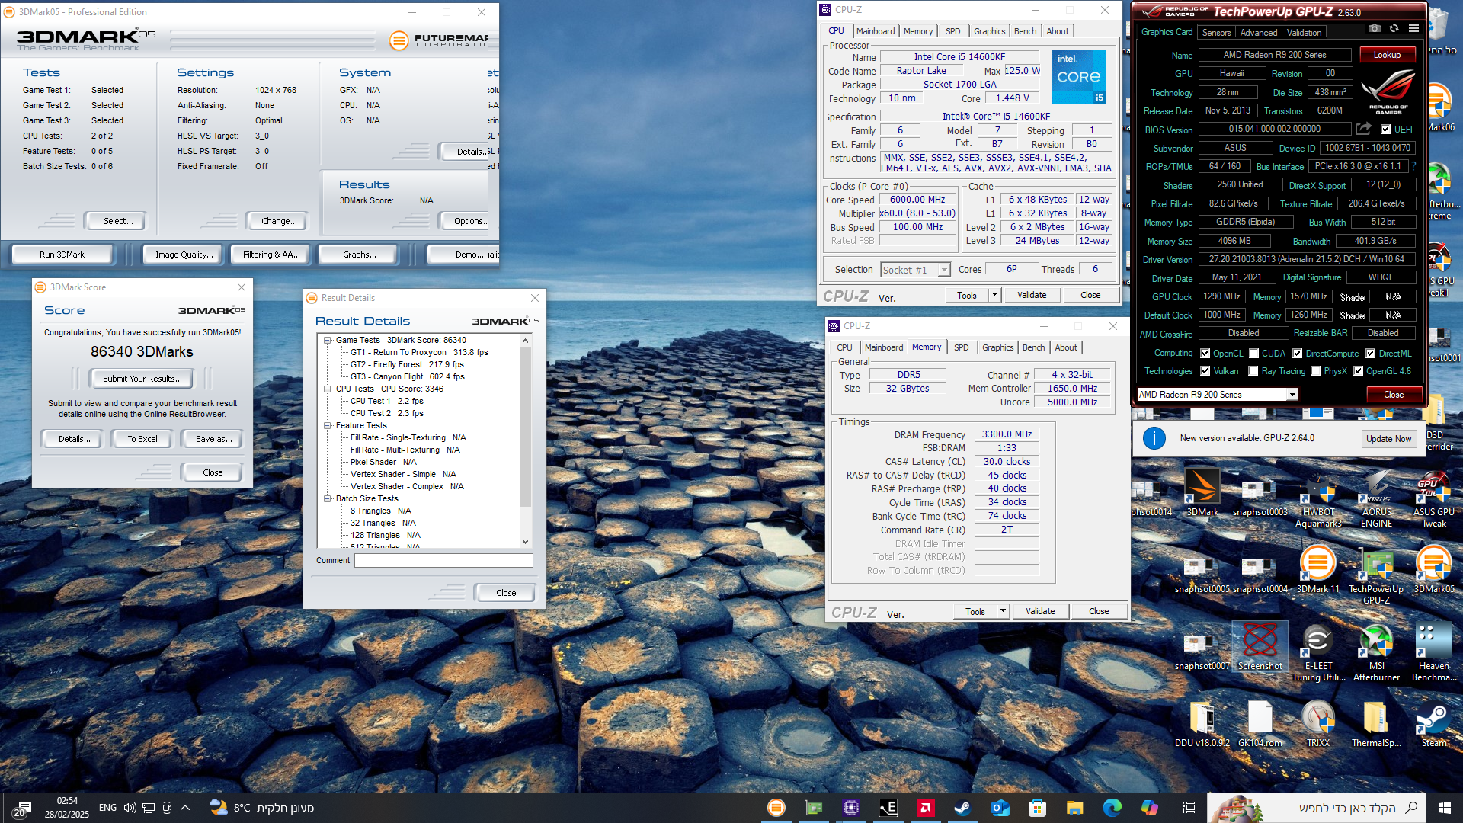
Task: Open the 3DMark desktop shortcut
Action: [x=1202, y=492]
